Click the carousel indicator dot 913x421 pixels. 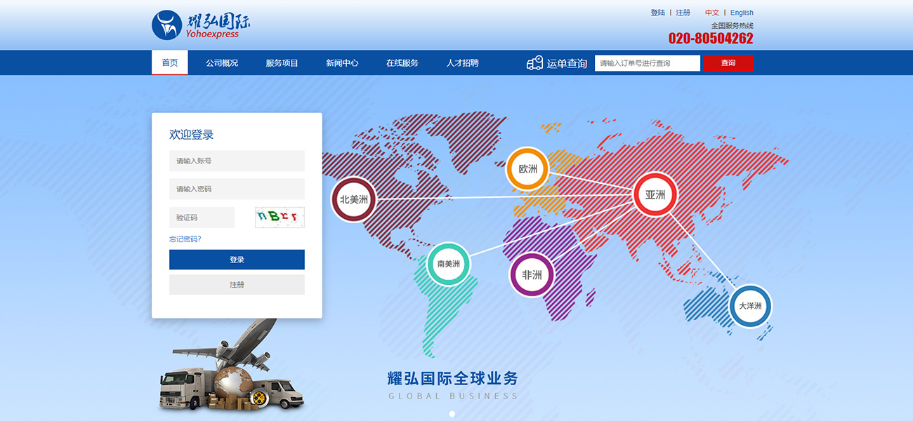coord(452,414)
